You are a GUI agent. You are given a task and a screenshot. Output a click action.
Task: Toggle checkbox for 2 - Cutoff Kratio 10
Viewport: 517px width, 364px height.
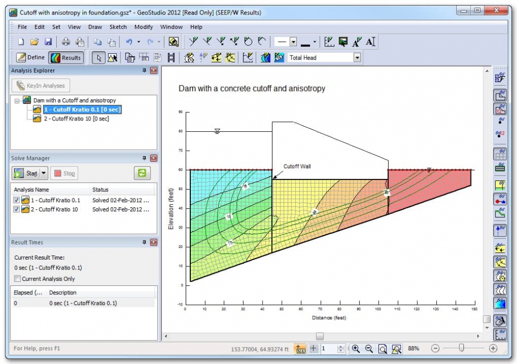[x=17, y=209]
